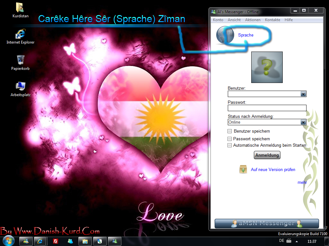Enable the Benutzer speichern checkbox
329x246 pixels.
click(x=230, y=131)
